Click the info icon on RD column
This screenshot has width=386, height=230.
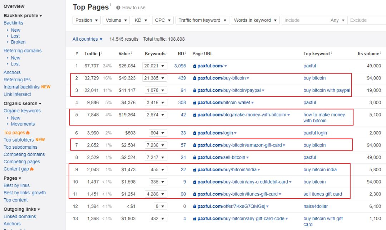coord(185,53)
